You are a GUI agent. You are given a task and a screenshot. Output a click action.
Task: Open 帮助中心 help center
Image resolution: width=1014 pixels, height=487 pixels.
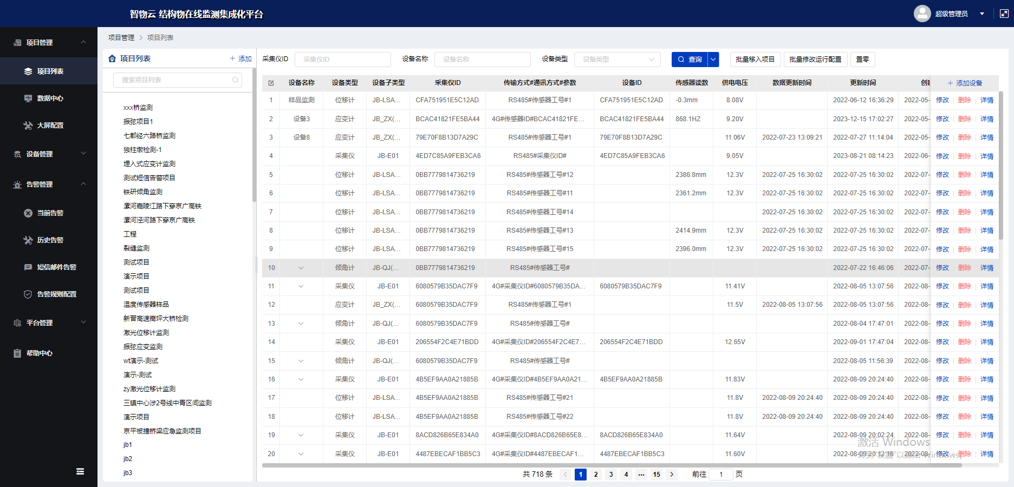(x=39, y=353)
